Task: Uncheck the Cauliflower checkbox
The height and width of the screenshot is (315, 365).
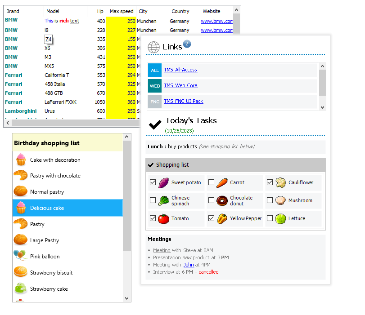Action: coord(270,182)
